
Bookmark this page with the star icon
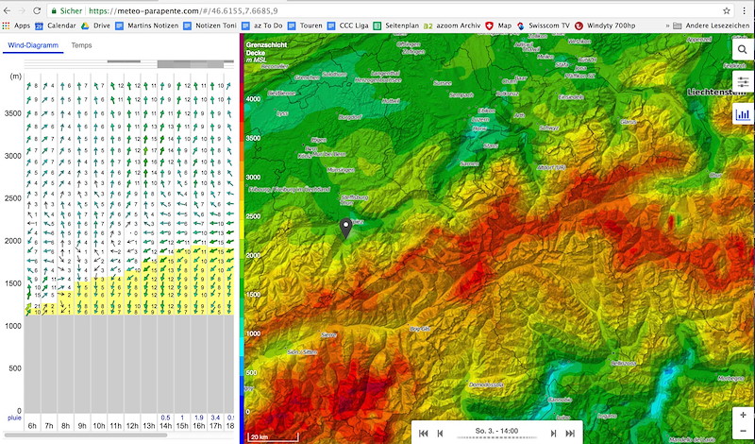[726, 10]
